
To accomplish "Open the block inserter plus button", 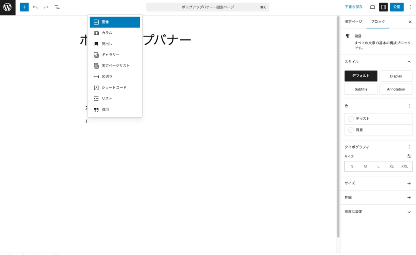I will tap(24, 7).
